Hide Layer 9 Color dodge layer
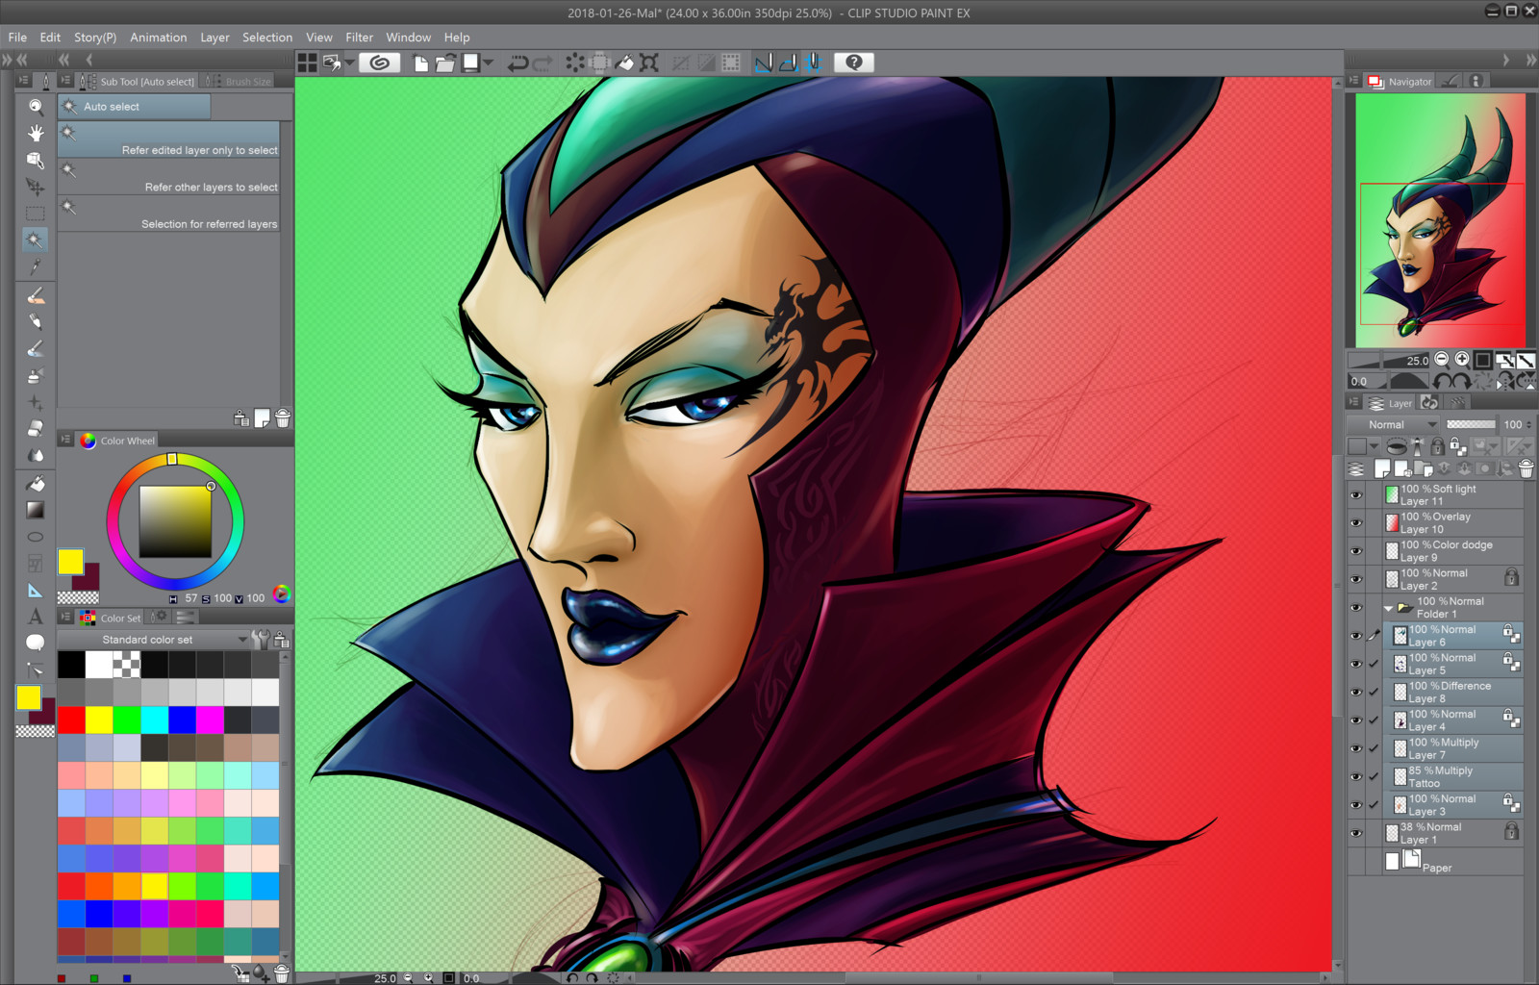This screenshot has width=1539, height=985. tap(1356, 551)
